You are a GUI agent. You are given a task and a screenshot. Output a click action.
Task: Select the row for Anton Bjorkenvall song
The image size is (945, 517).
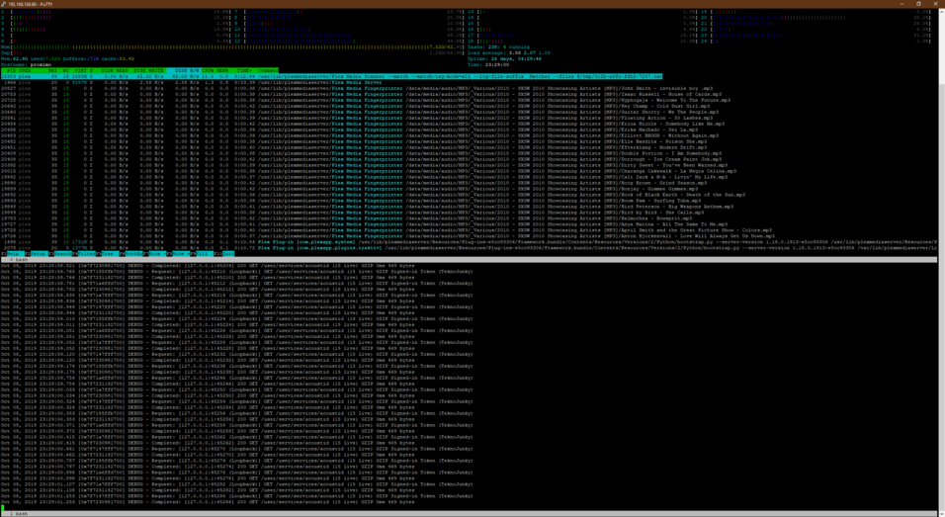tap(388, 236)
